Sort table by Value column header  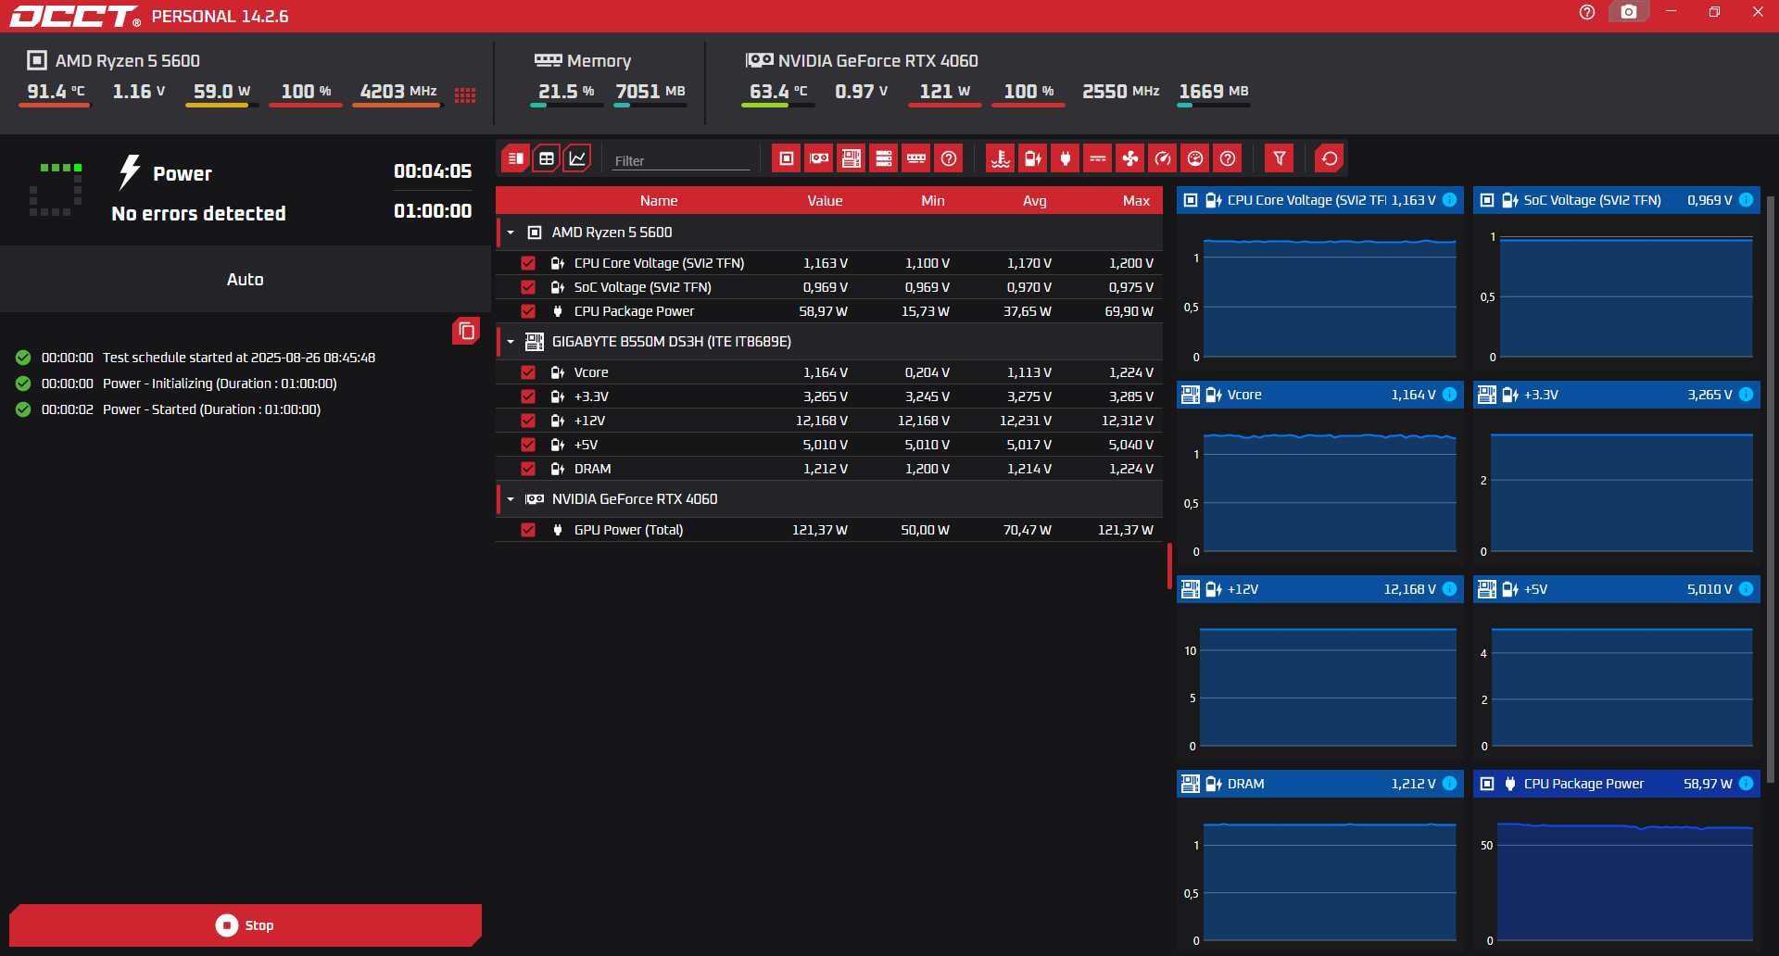(x=825, y=201)
